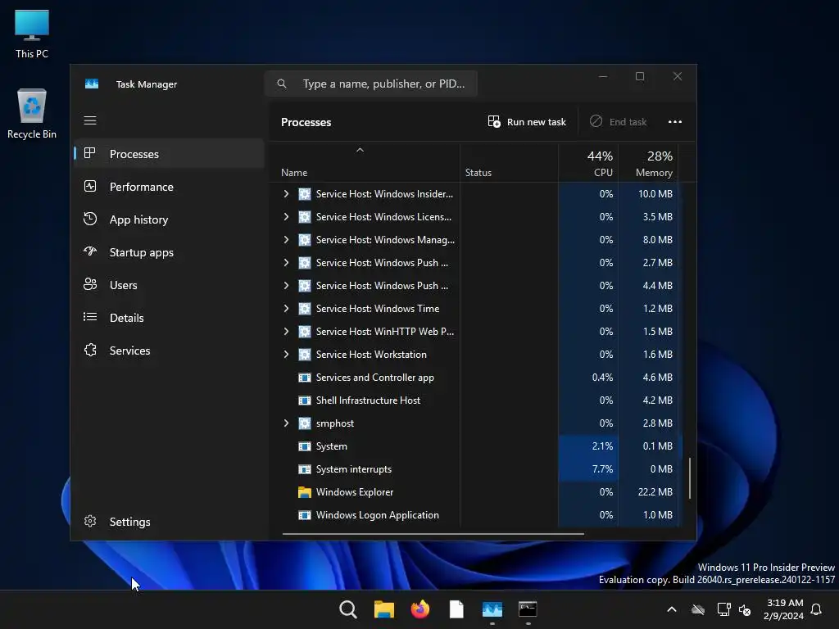The height and width of the screenshot is (629, 839).
Task: Click the Windows Explorer folder icon in list
Action: 305,492
